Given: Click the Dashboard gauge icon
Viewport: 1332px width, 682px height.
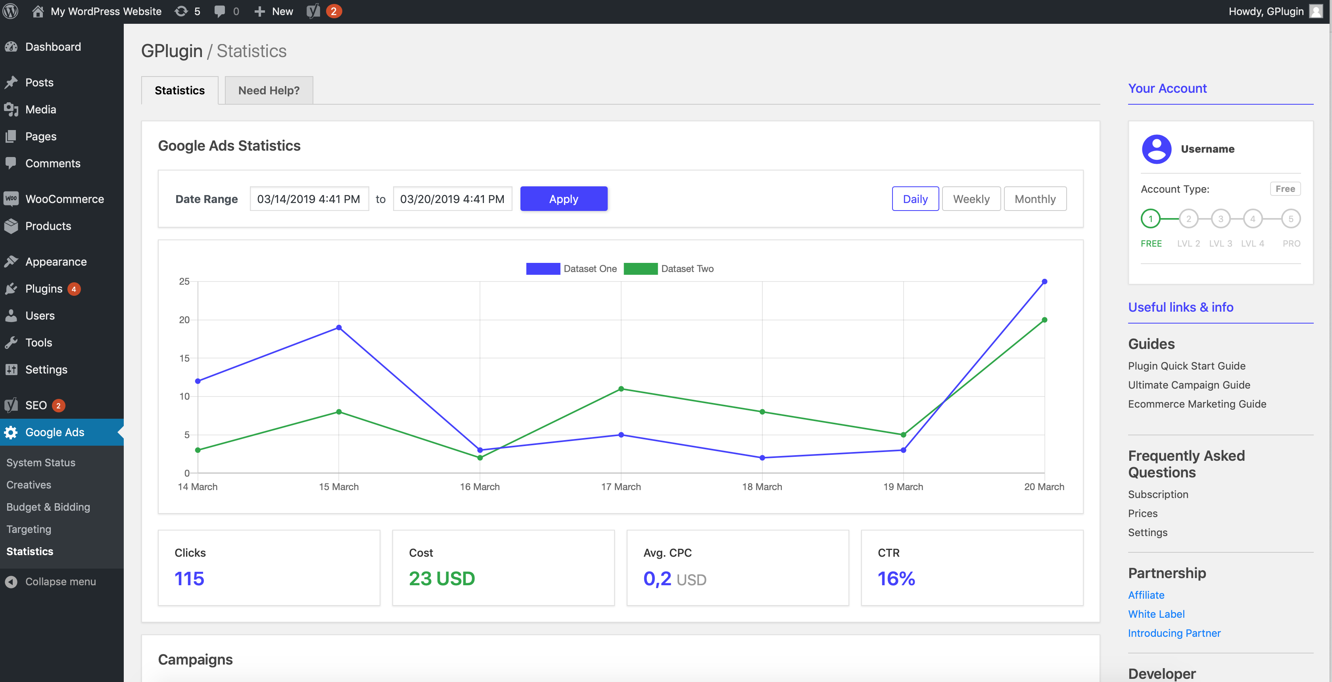Looking at the screenshot, I should point(12,47).
